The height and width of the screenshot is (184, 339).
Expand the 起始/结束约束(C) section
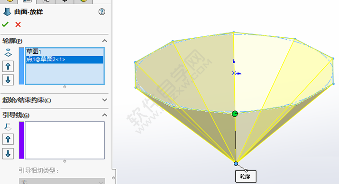click(x=105, y=100)
